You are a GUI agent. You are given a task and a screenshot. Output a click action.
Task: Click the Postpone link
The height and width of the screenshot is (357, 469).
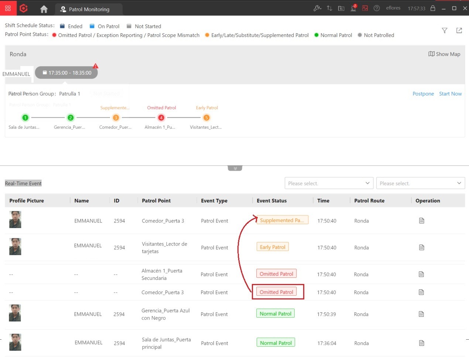pos(423,94)
